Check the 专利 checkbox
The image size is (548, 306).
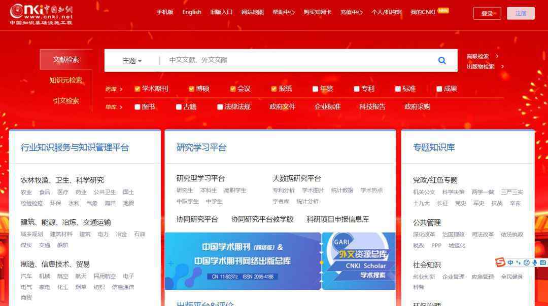(x=357, y=89)
